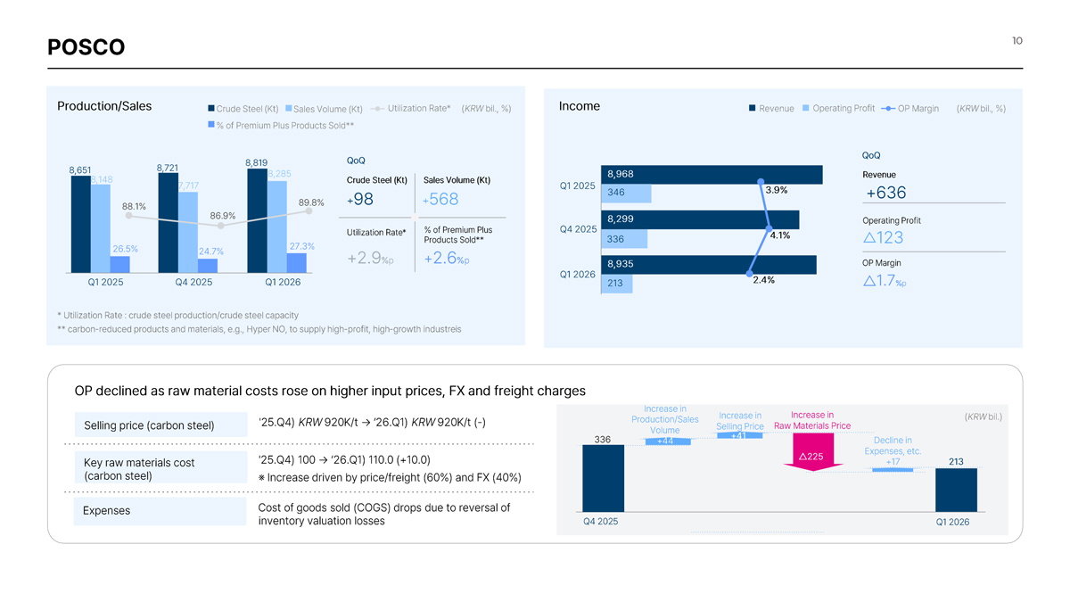Click the Increase in Raw Materials Price label

pyautogui.click(x=812, y=420)
